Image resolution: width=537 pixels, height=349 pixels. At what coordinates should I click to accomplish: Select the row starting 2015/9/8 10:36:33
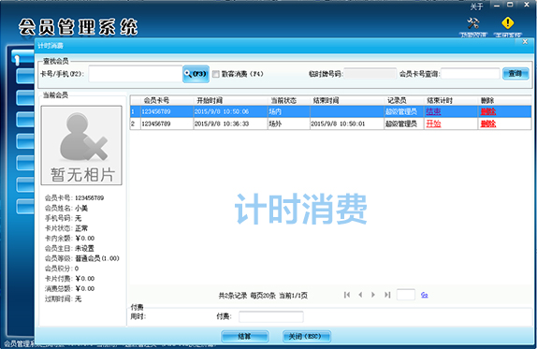point(330,124)
